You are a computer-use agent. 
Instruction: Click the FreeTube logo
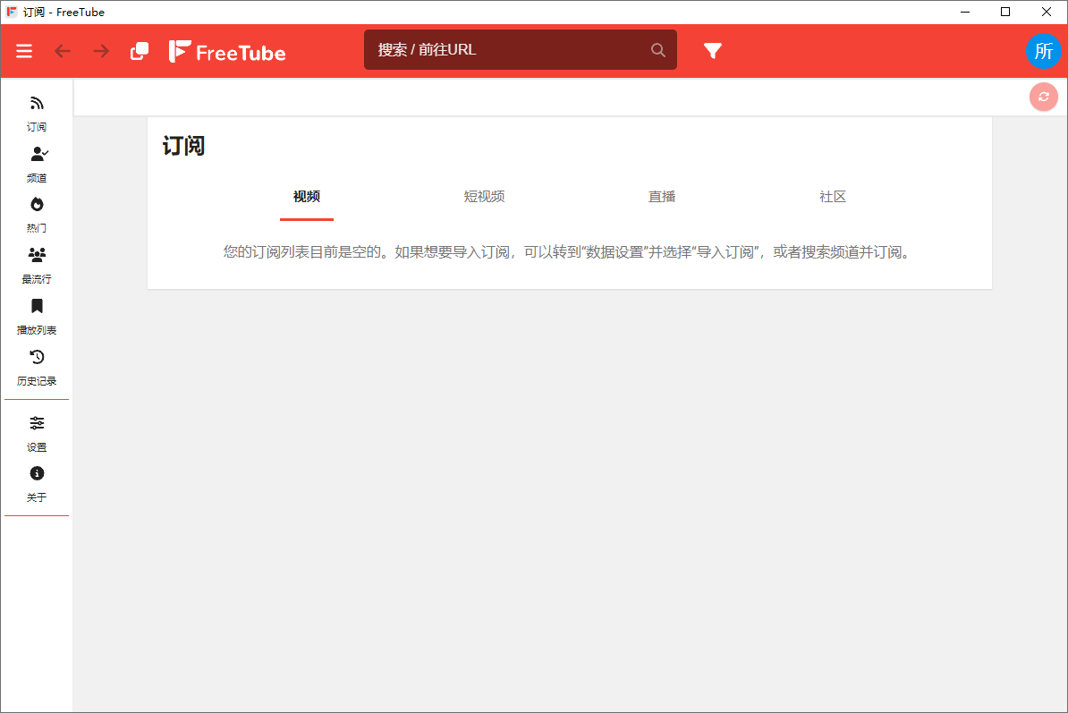(227, 51)
